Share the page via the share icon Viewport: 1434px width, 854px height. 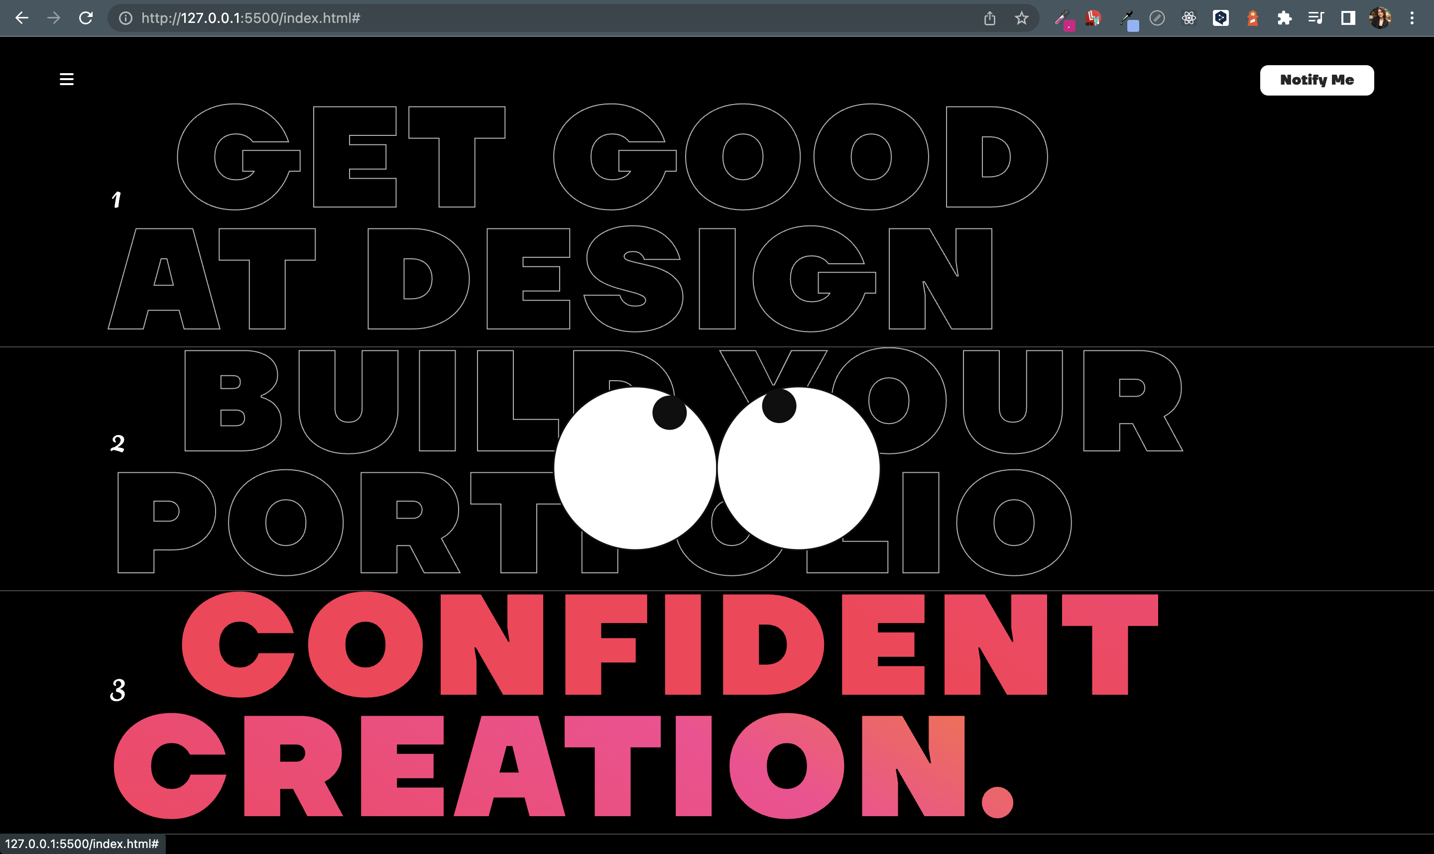989,18
